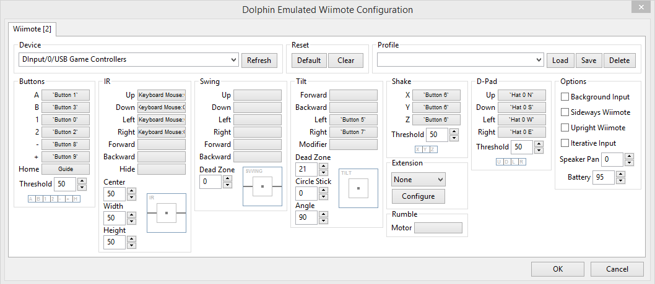Increase the Tilt Dead Zone value

[x=323, y=166]
